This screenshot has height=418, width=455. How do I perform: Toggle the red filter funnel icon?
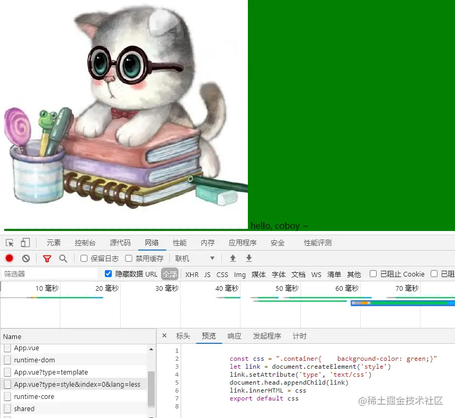(47, 259)
